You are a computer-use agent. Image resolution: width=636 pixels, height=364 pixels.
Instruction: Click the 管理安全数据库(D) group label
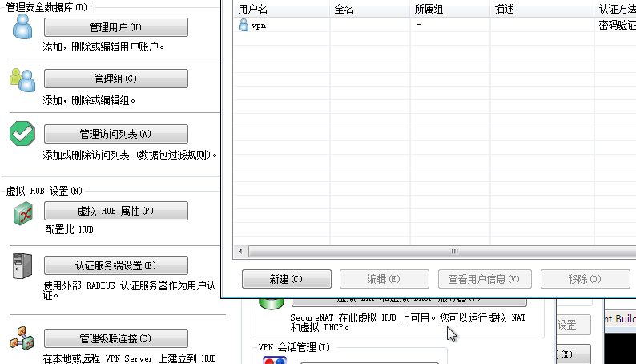[x=49, y=7]
